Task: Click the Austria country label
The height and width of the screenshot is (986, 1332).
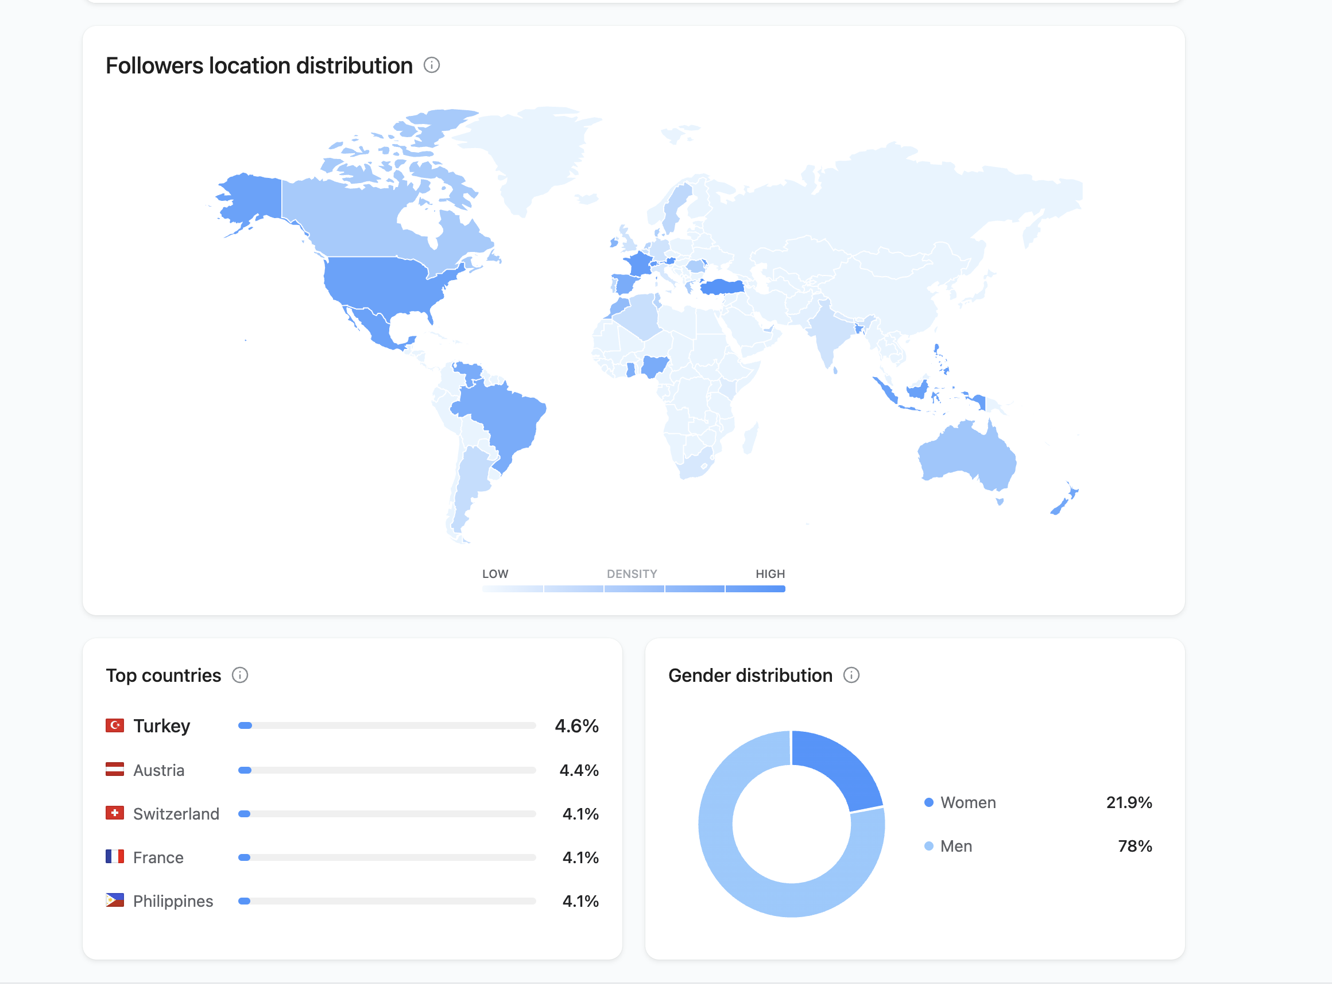Action: coord(158,770)
